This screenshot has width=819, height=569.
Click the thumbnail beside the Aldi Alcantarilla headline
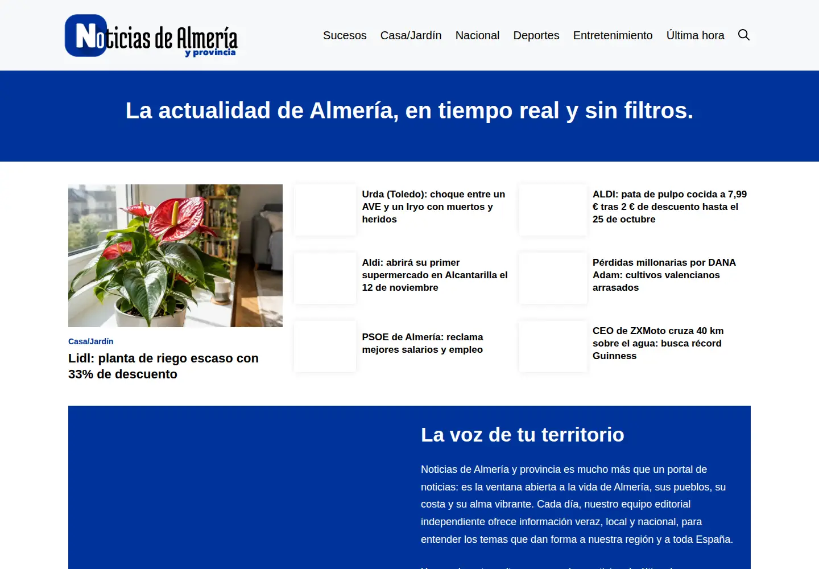click(x=325, y=278)
